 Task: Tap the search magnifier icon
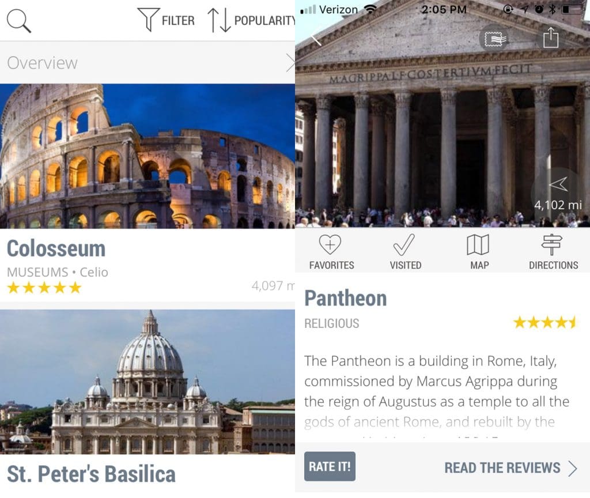[x=19, y=21]
